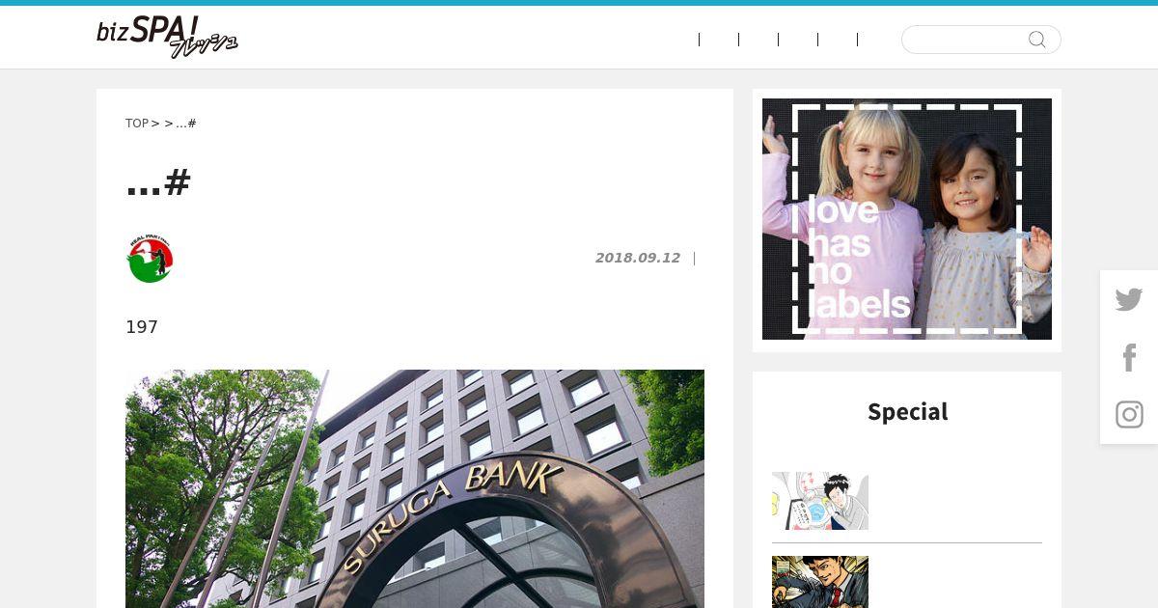
Task: Open the Instagram sidebar icon
Action: (1129, 415)
